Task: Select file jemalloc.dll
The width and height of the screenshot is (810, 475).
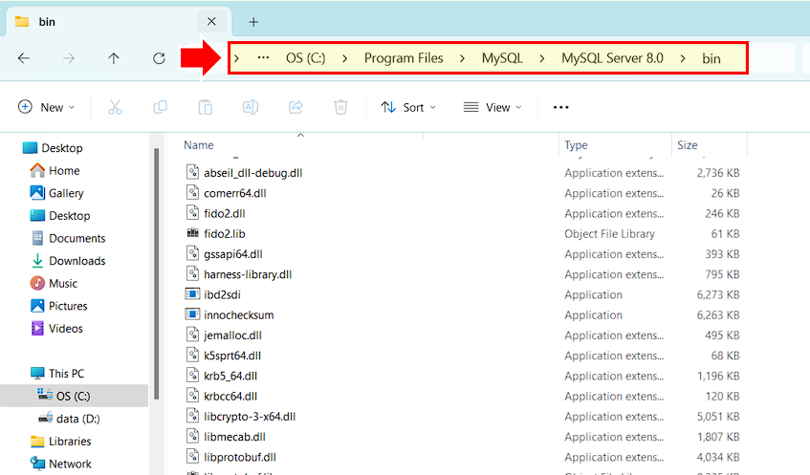Action: coord(232,335)
